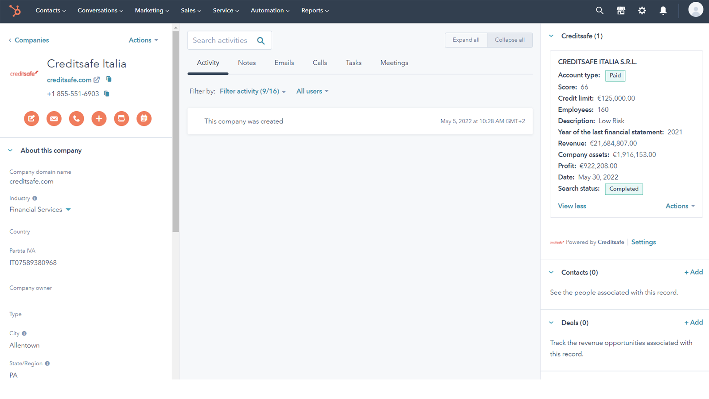The height and width of the screenshot is (399, 709).
Task: Open the Sales menu in navigation
Action: pos(191,11)
